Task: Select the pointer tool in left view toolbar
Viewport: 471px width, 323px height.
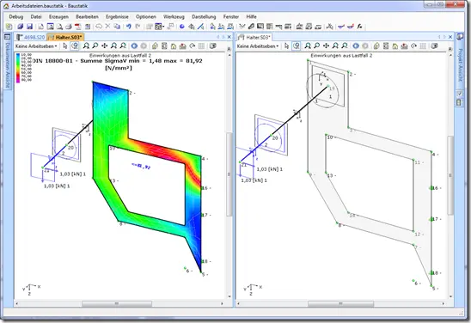Action: 65,46
